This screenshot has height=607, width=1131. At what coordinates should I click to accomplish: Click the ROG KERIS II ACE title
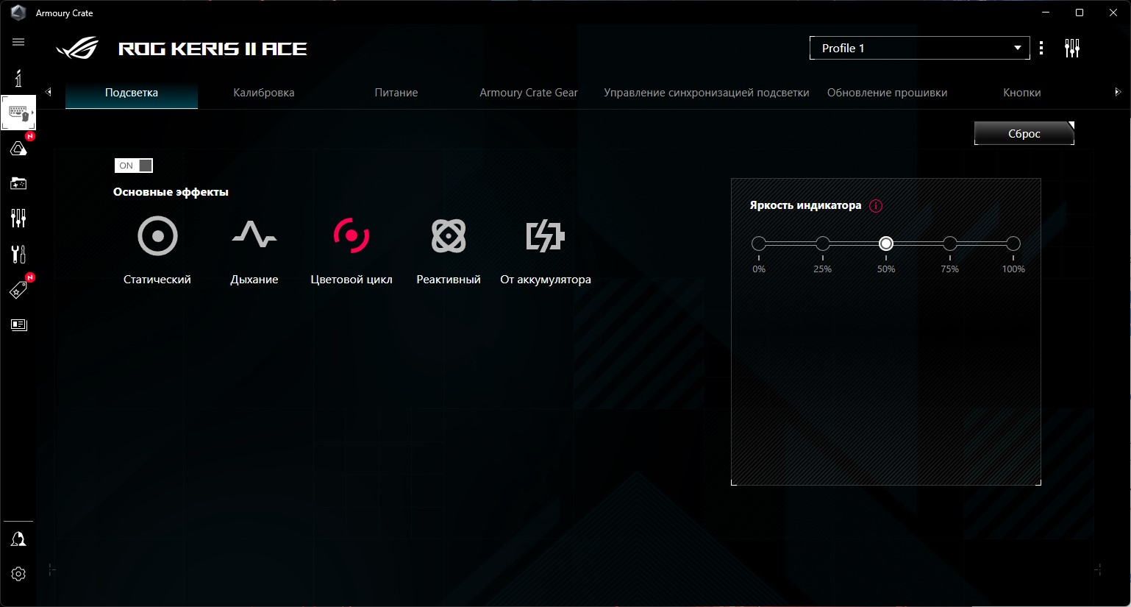pos(213,49)
